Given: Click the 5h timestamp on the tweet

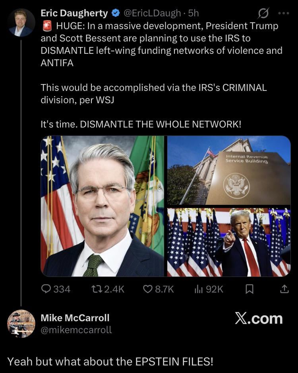Looking at the screenshot, I should click(194, 13).
